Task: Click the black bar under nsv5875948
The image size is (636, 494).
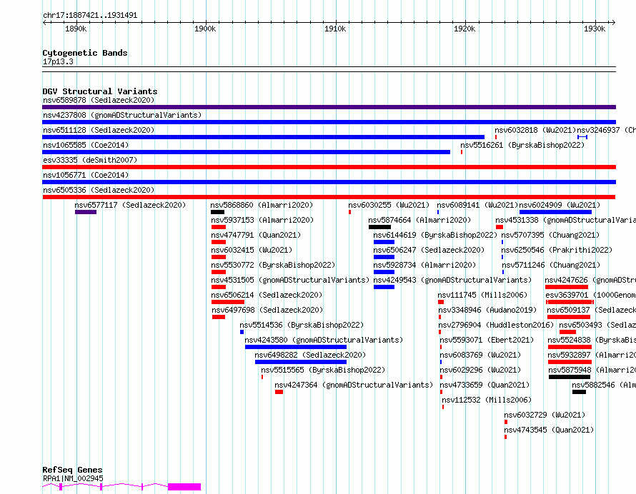Action: click(x=570, y=377)
